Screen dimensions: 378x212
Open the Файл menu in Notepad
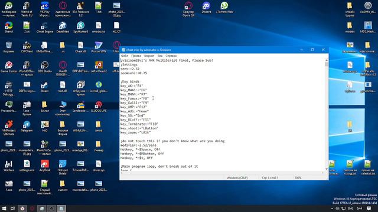125,56
